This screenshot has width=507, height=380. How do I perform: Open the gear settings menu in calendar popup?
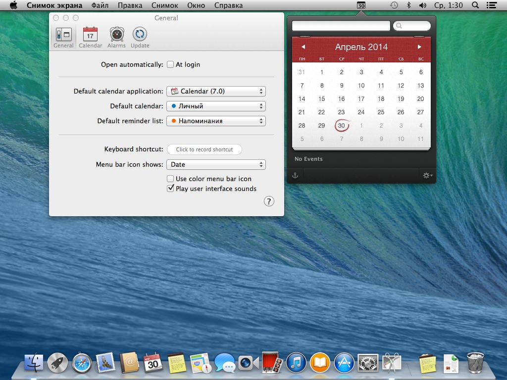[427, 176]
